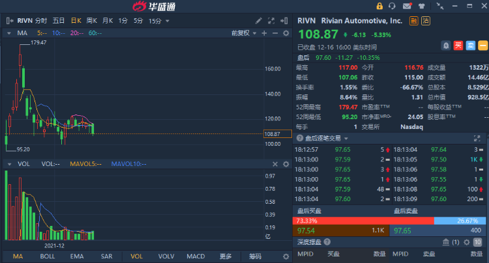Click the blue sell button
Screen dimensions: 489x263
(471, 46)
